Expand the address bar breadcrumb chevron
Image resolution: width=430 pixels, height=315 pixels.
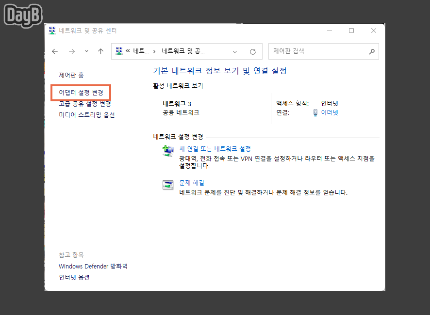click(x=235, y=51)
